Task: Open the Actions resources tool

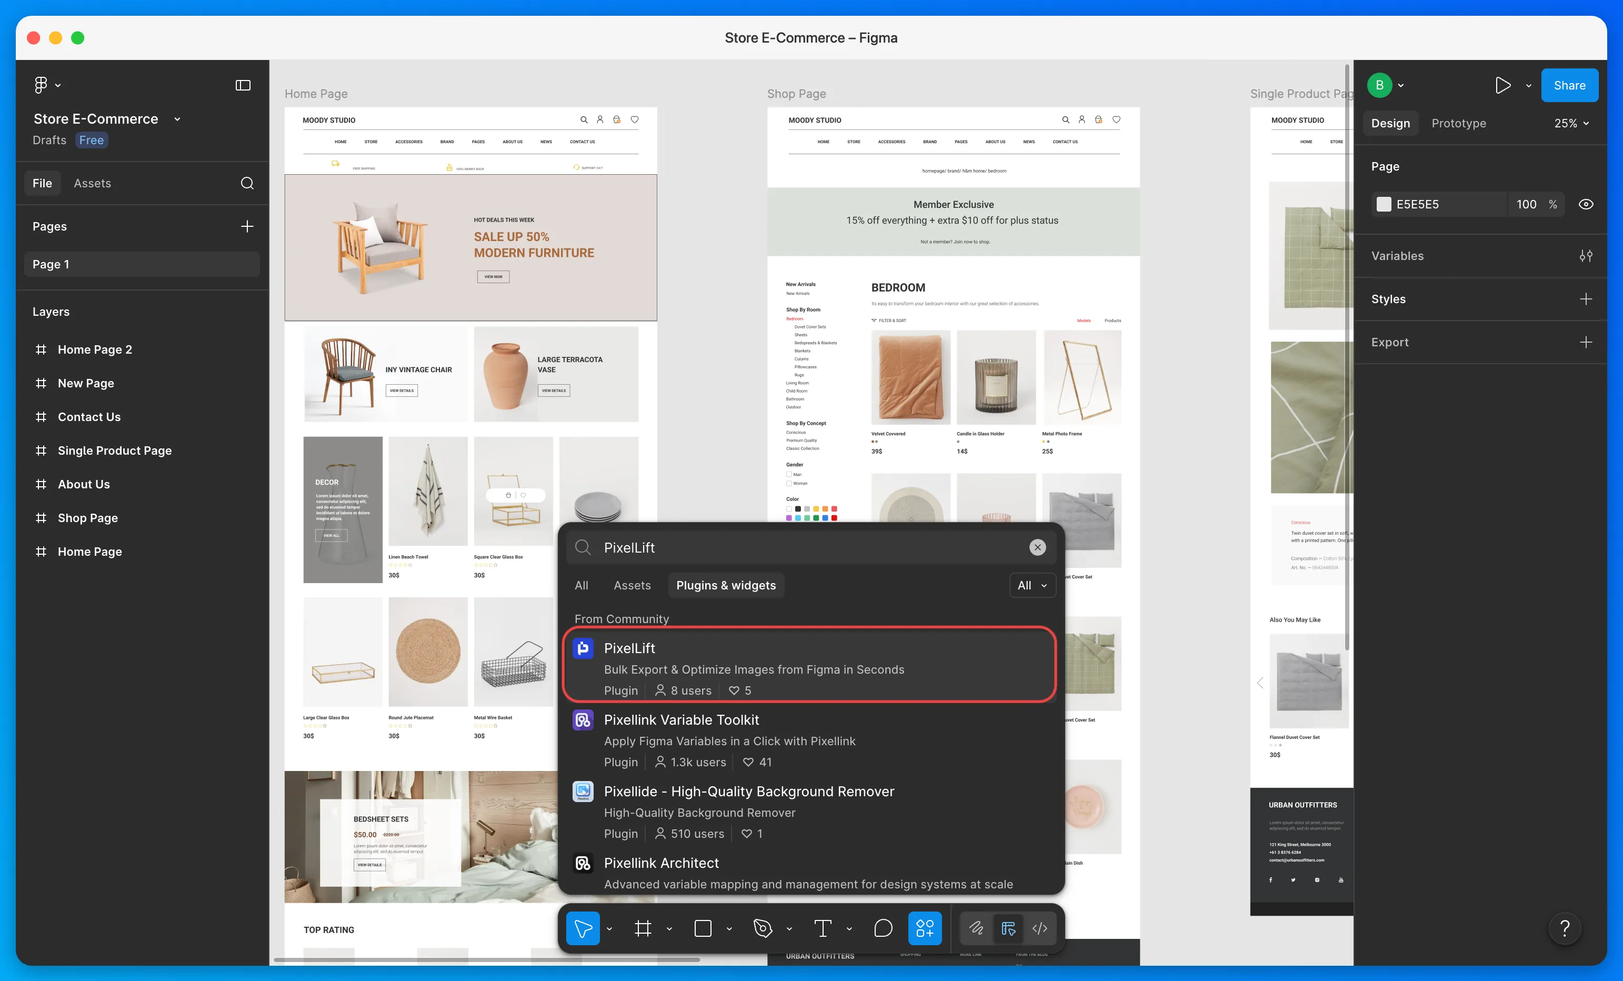Action: 925,928
